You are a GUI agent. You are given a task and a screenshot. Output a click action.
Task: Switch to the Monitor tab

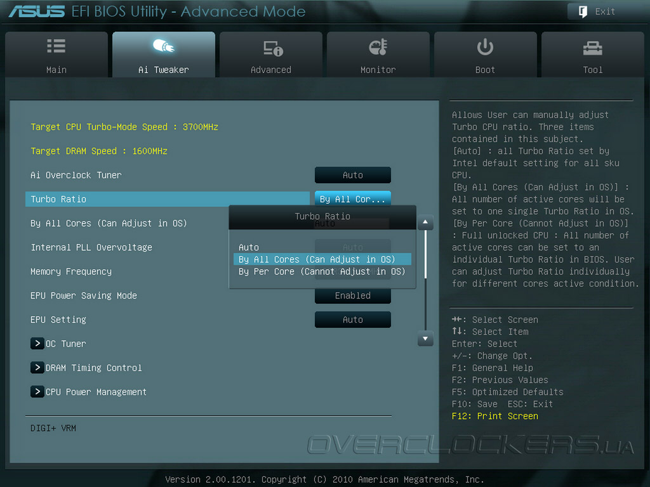pyautogui.click(x=378, y=55)
